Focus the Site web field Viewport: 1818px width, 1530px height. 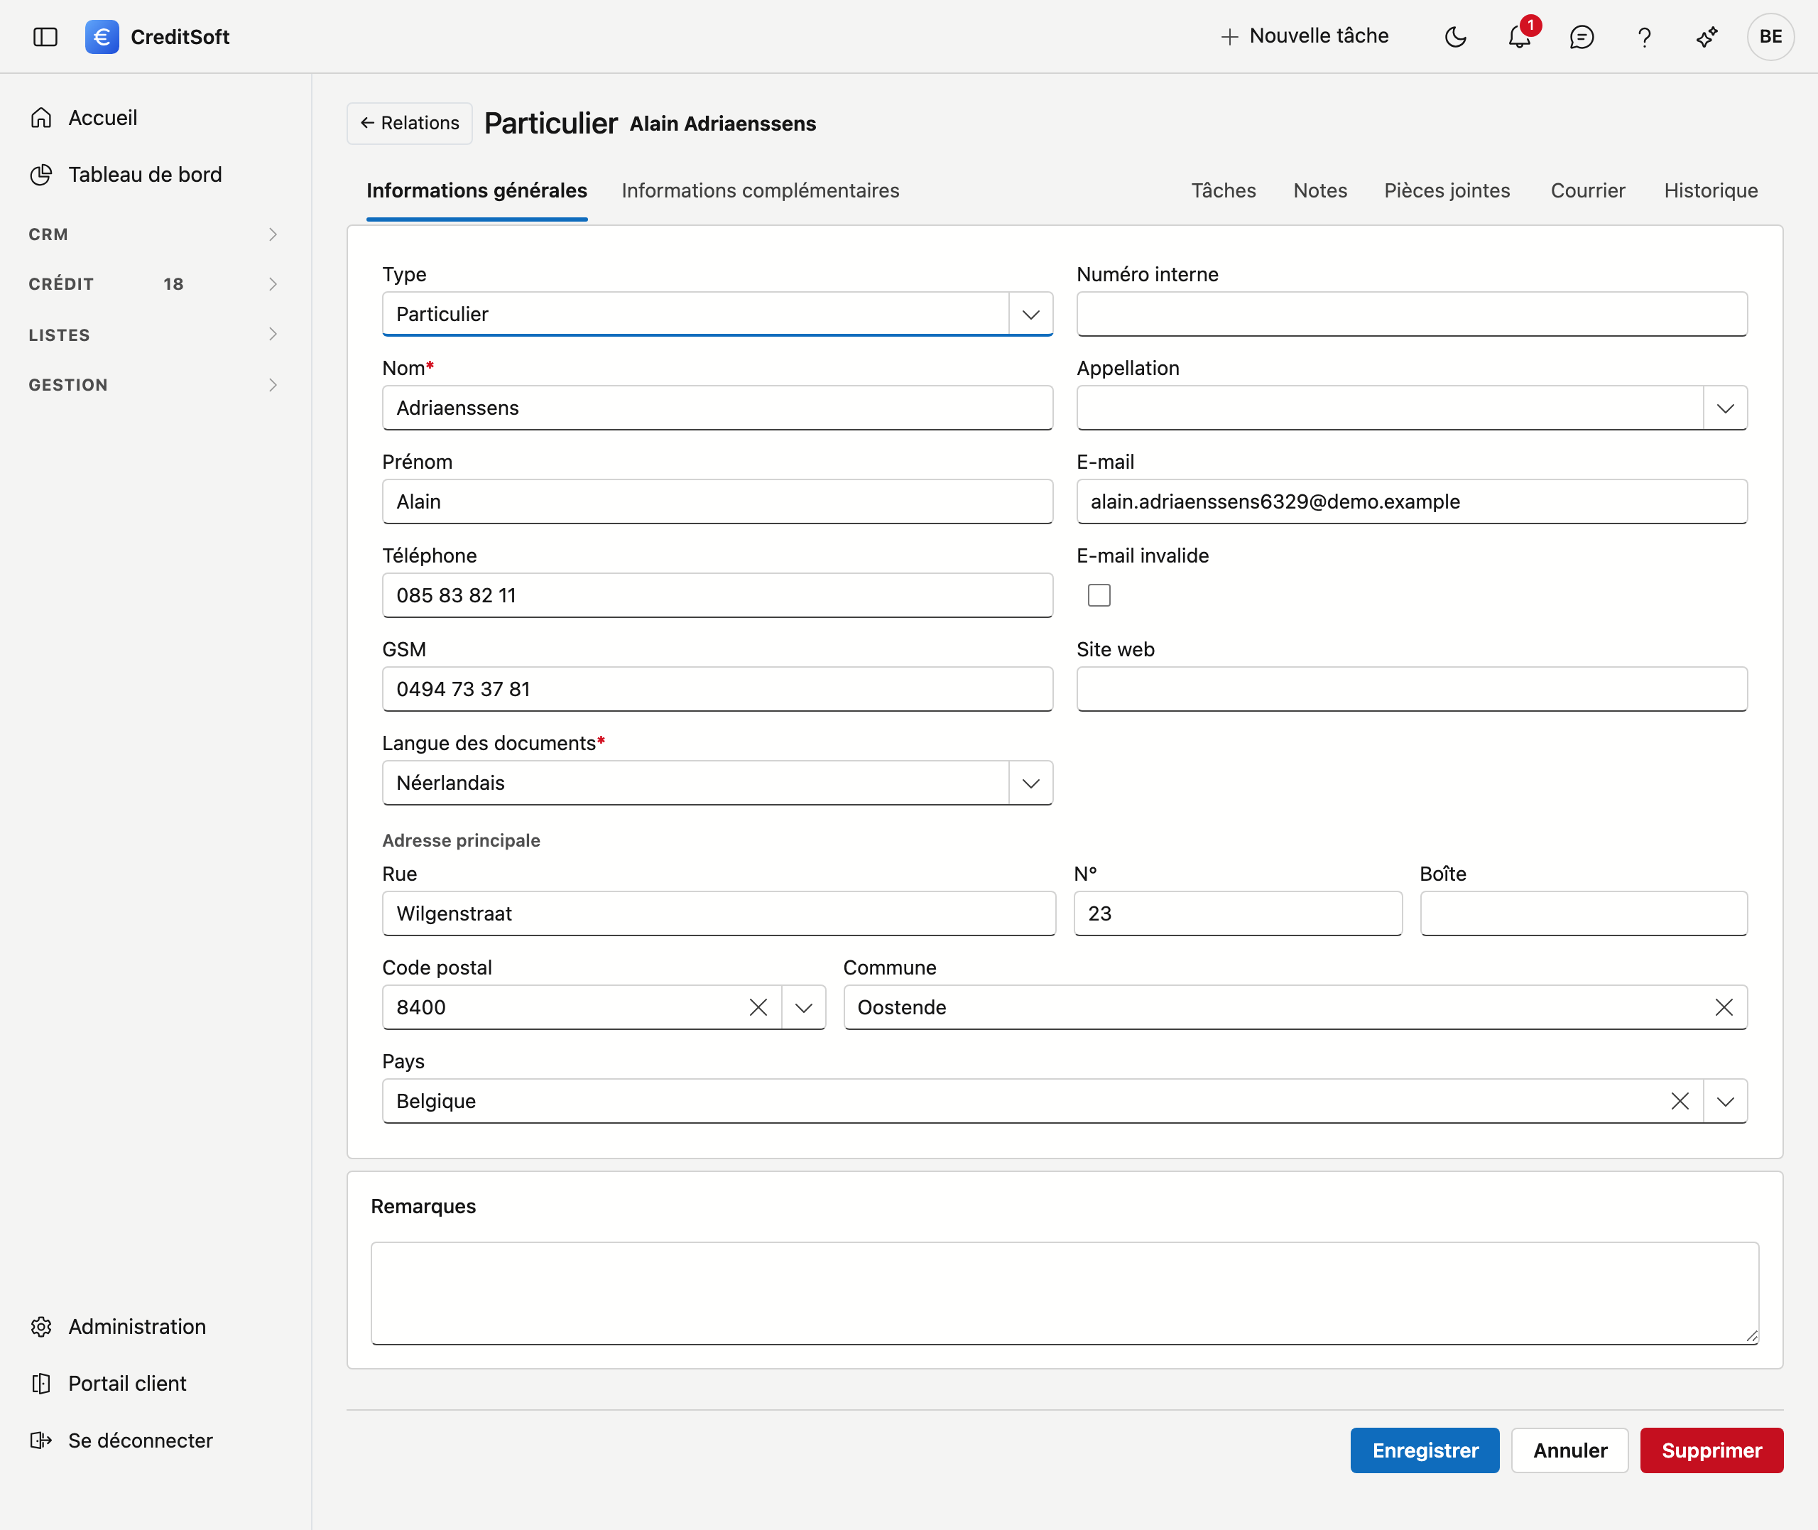coord(1411,689)
